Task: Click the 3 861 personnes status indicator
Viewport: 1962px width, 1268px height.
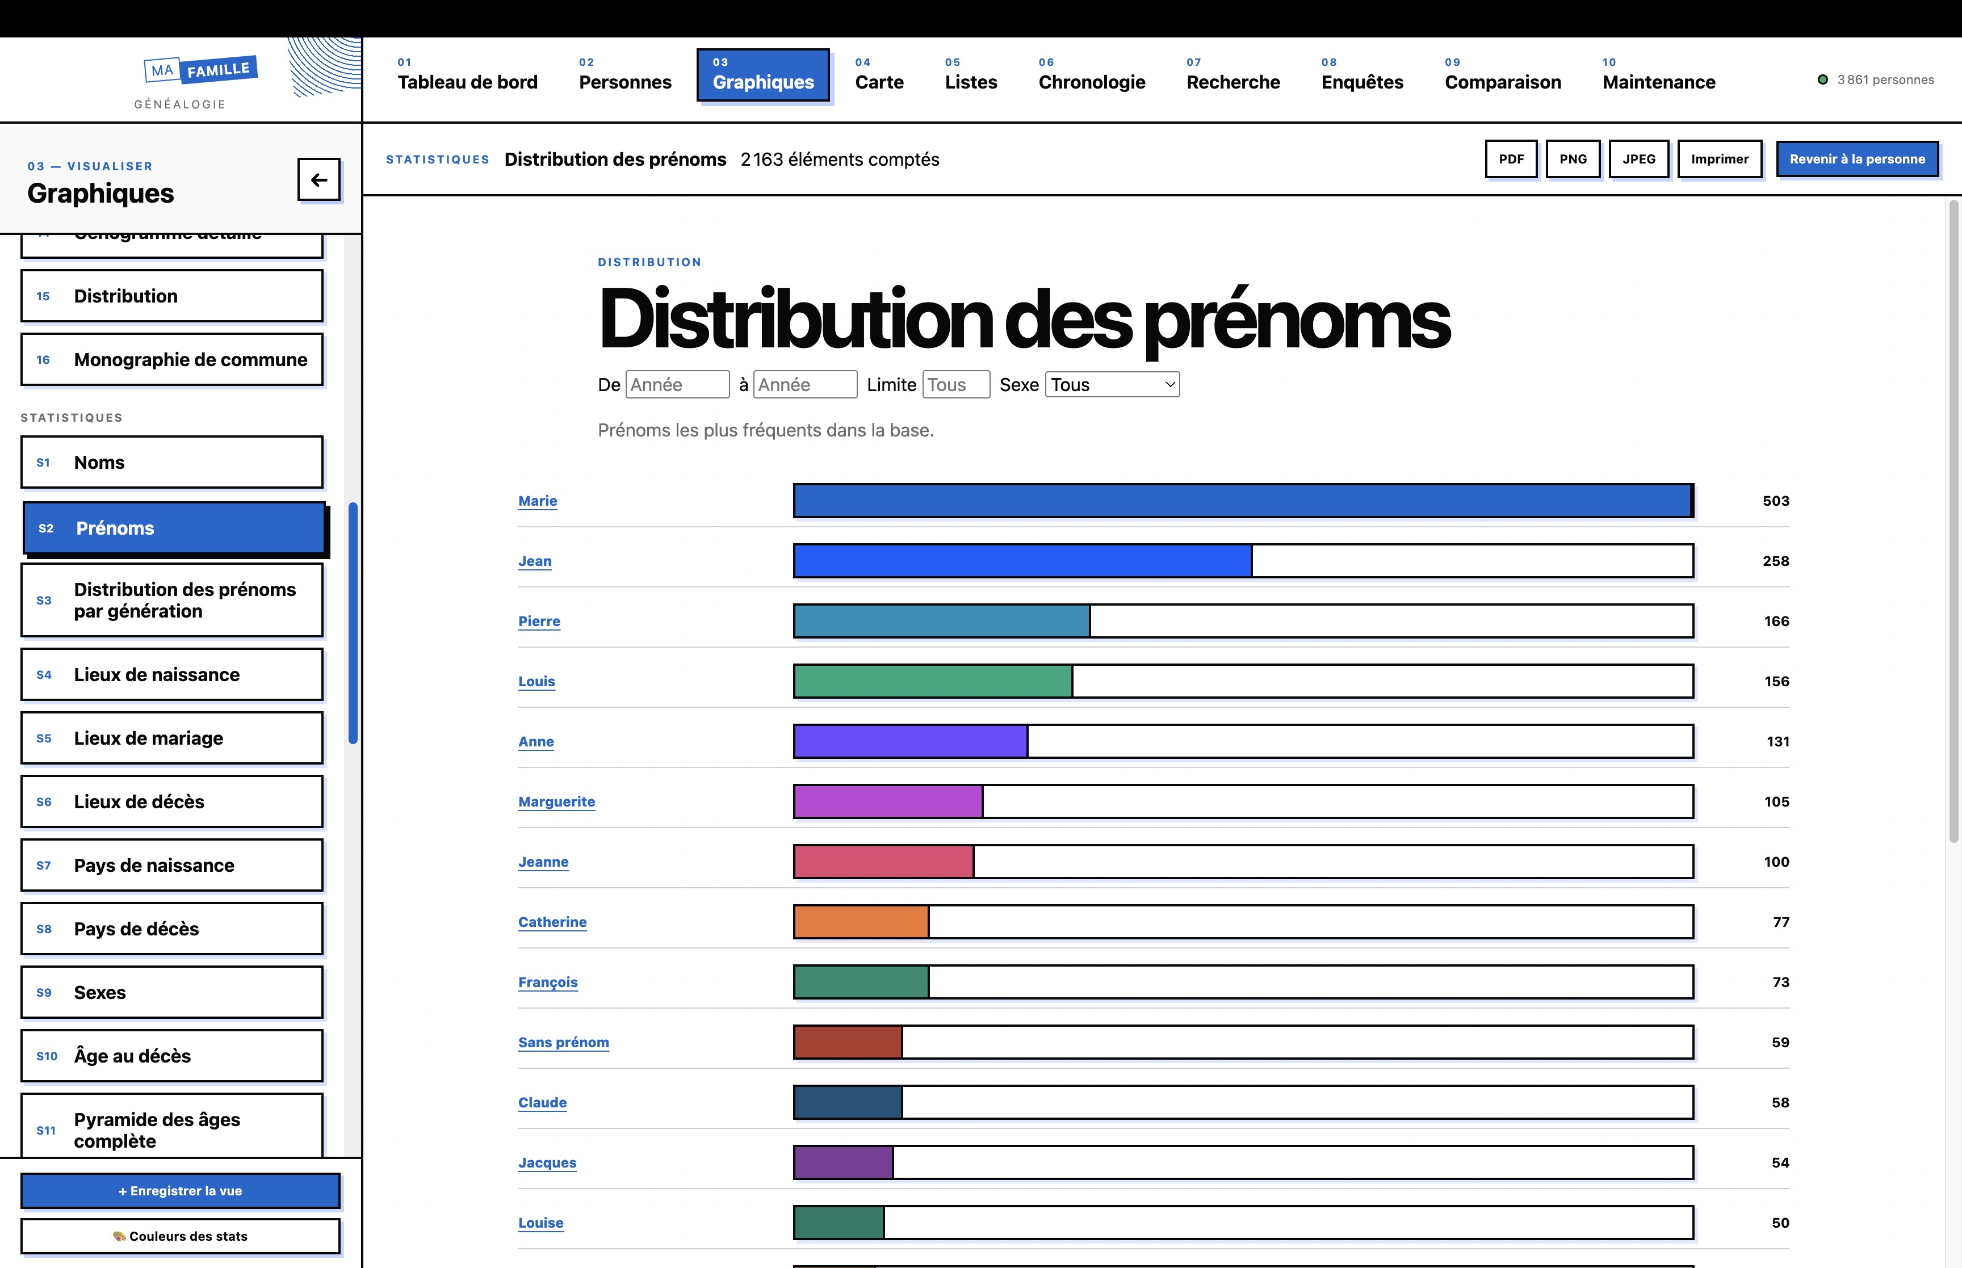Action: tap(1876, 80)
